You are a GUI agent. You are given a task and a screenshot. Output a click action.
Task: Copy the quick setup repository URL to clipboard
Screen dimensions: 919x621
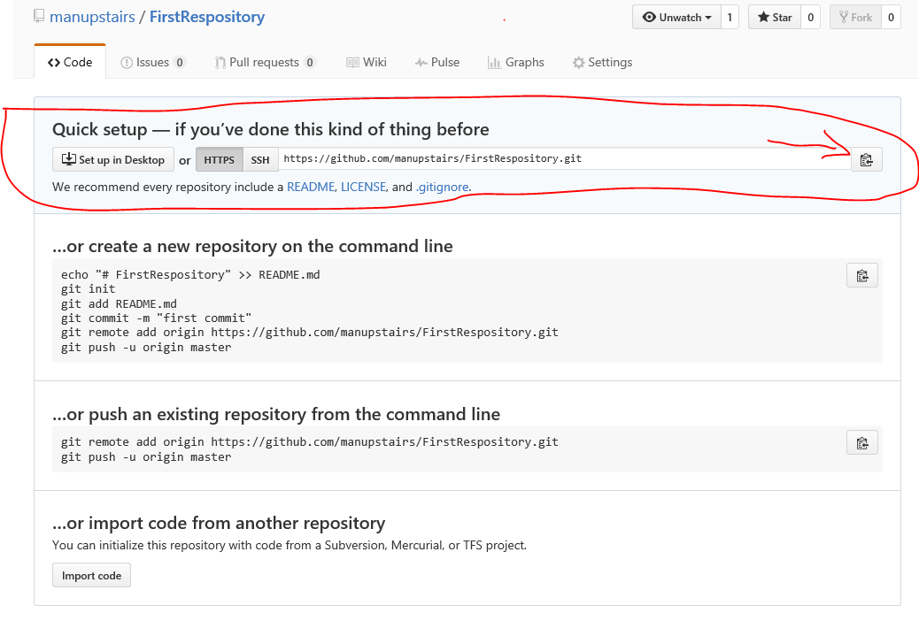[866, 159]
